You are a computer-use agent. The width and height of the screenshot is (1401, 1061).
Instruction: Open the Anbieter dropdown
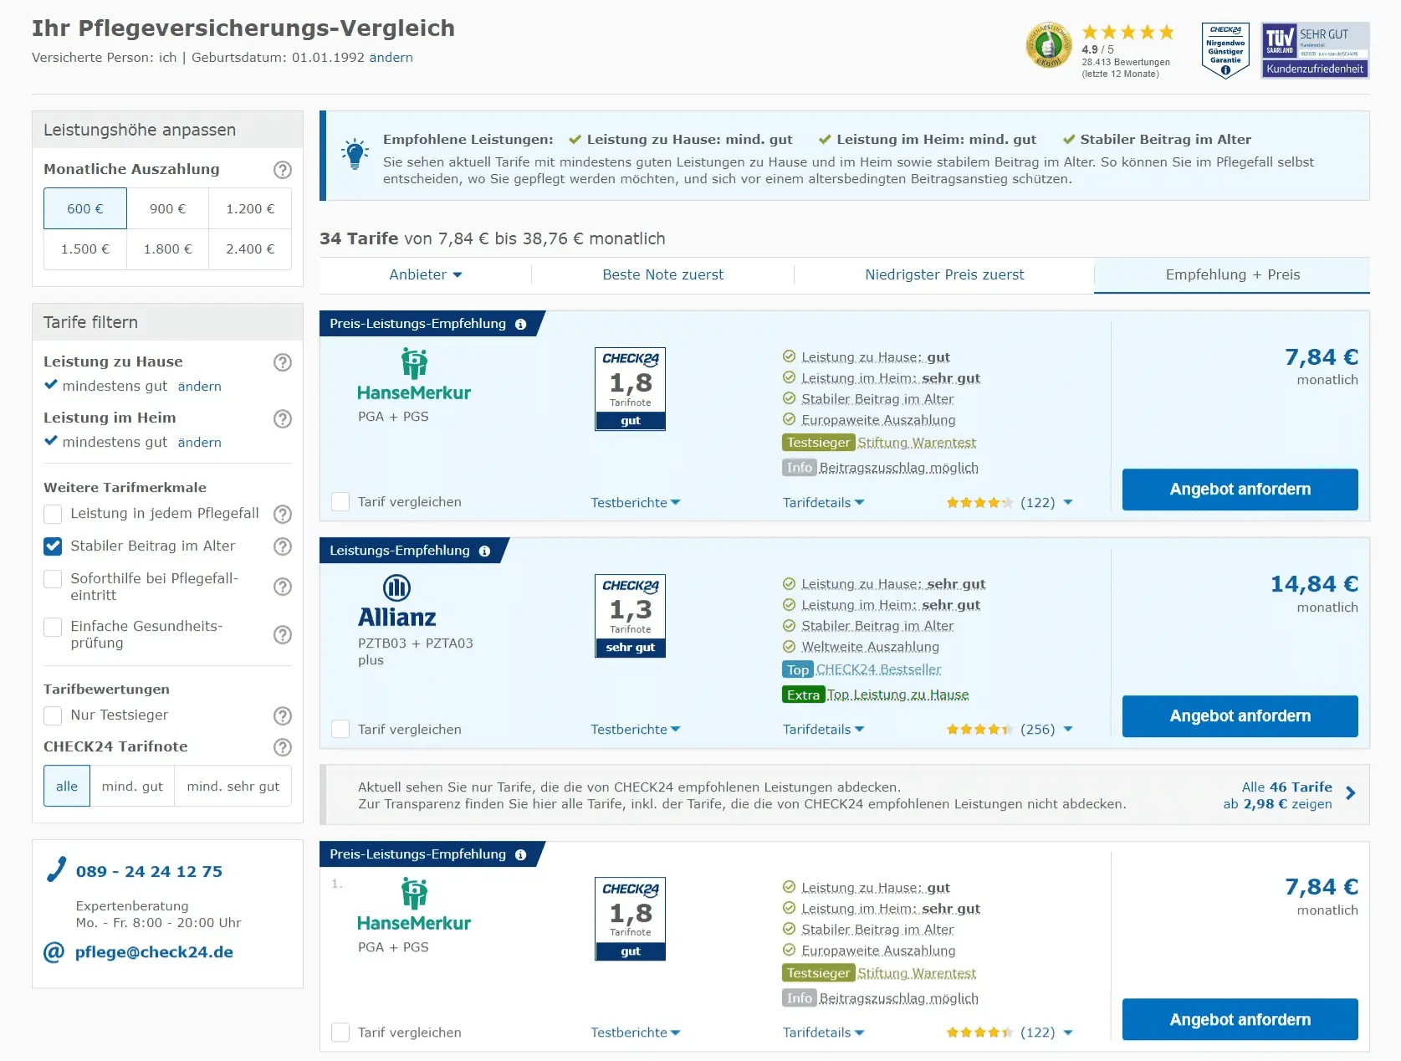(x=425, y=274)
